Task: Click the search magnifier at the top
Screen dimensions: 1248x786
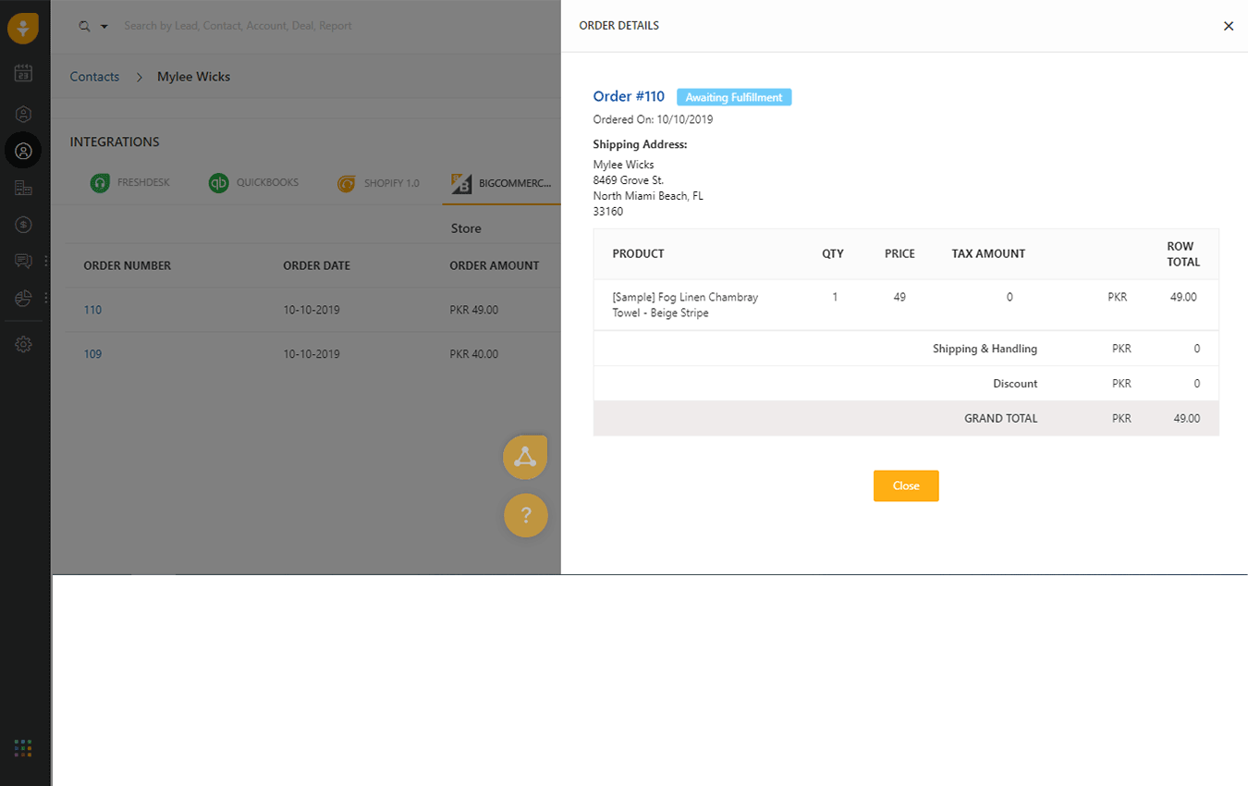Action: [85, 25]
